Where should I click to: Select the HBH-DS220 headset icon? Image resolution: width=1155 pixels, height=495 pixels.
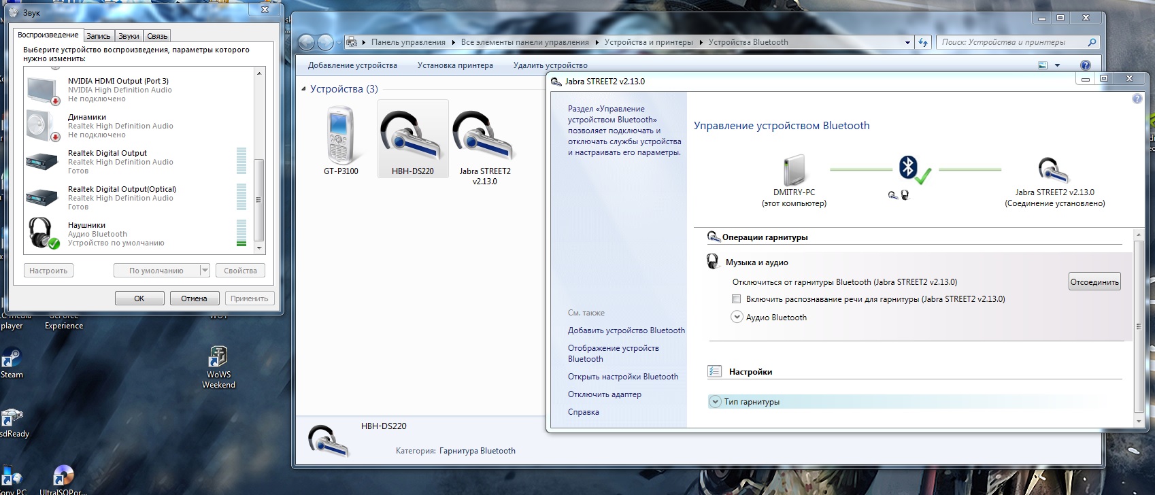pyautogui.click(x=412, y=136)
